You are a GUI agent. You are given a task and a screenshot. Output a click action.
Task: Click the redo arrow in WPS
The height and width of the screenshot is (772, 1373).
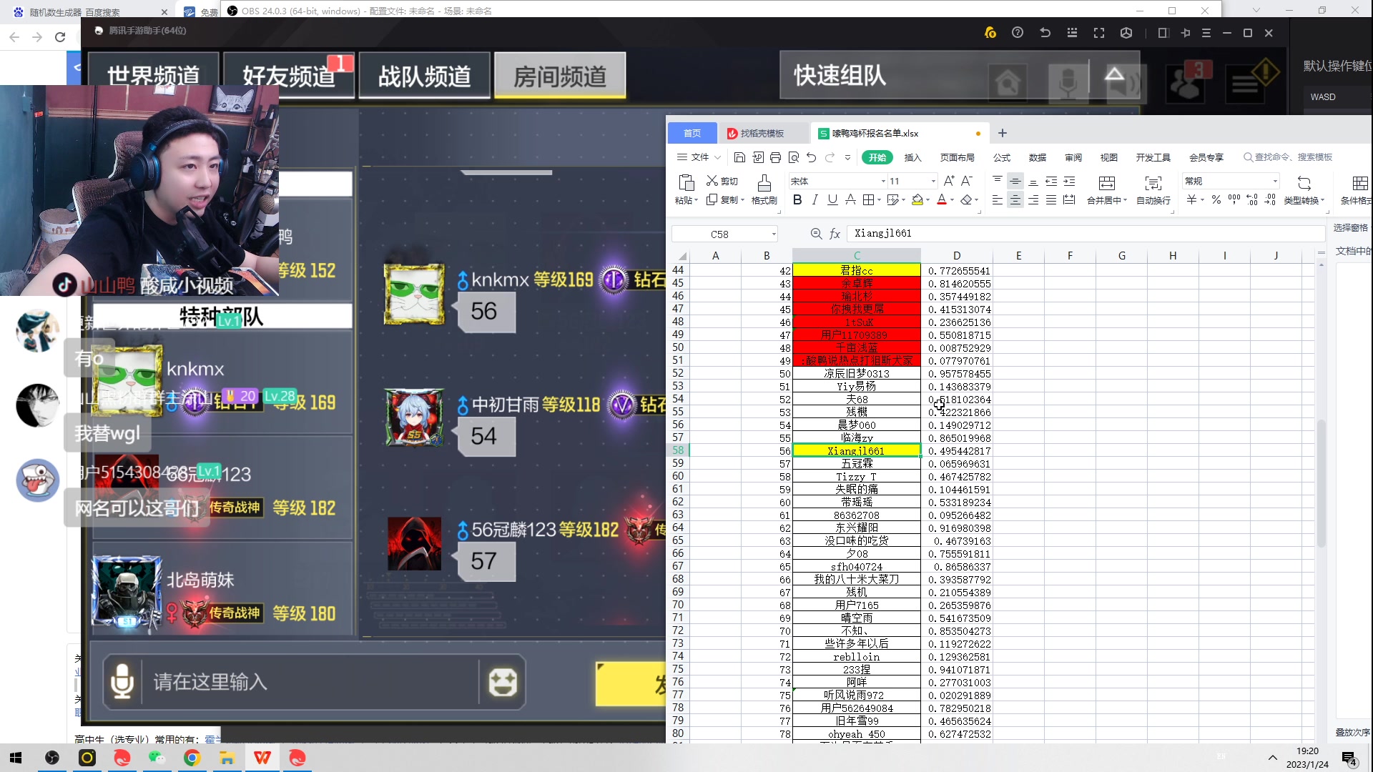[830, 157]
